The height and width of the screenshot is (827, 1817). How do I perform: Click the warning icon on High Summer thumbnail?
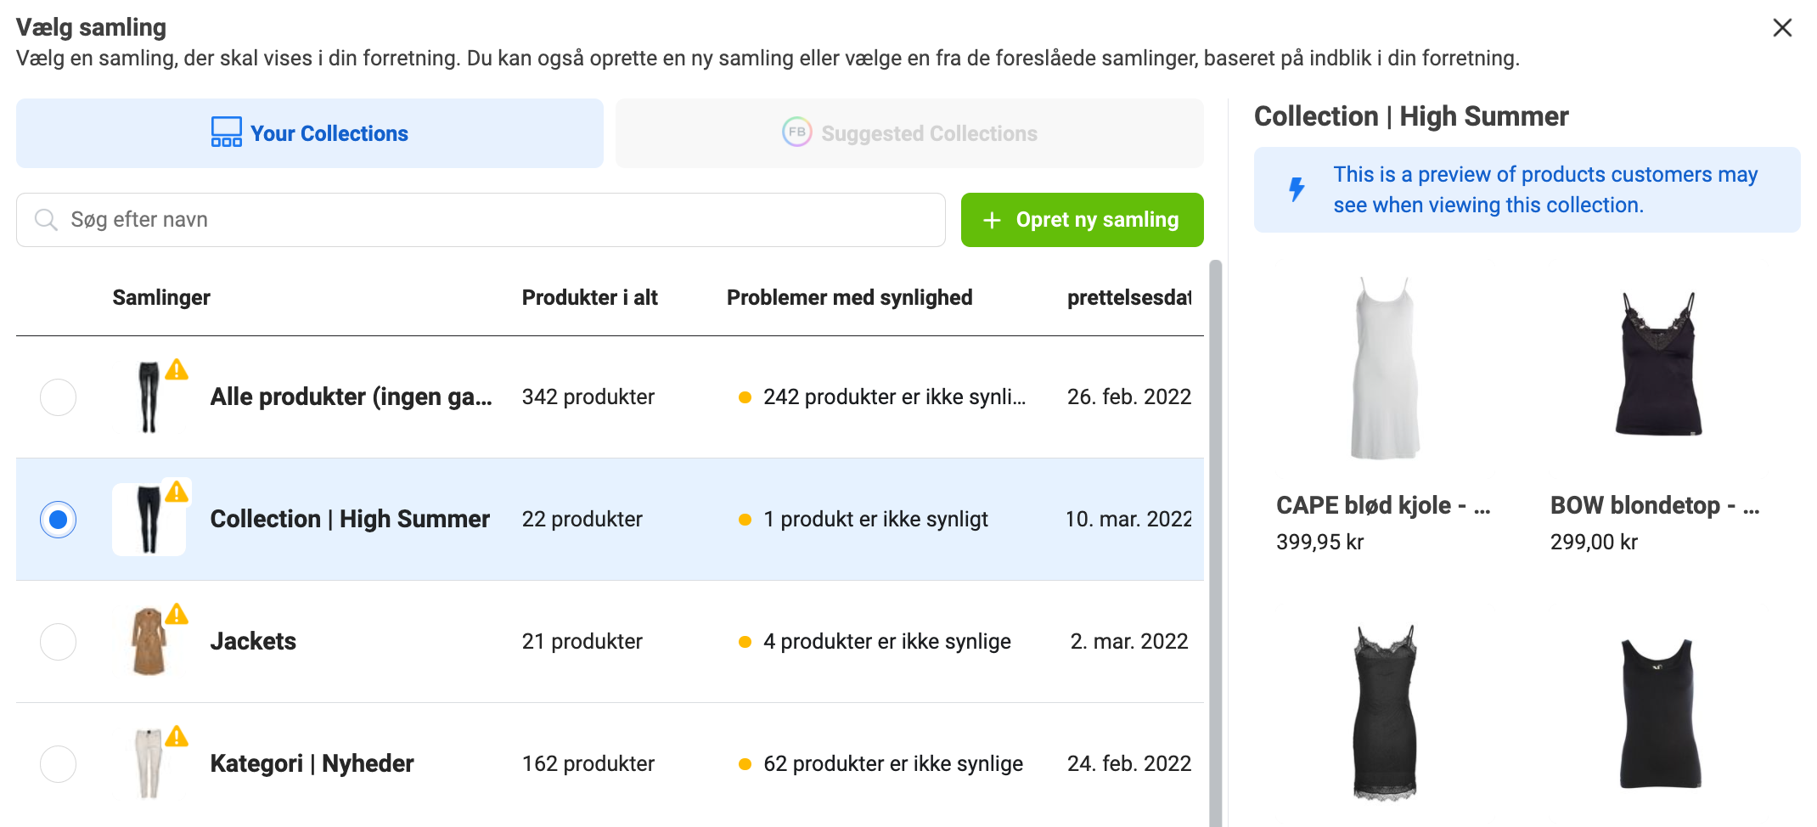tap(177, 492)
